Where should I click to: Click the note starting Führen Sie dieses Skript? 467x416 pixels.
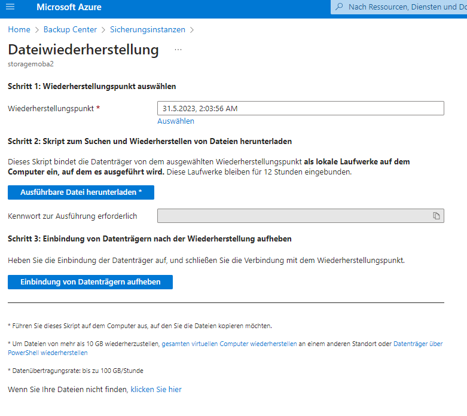pos(140,326)
